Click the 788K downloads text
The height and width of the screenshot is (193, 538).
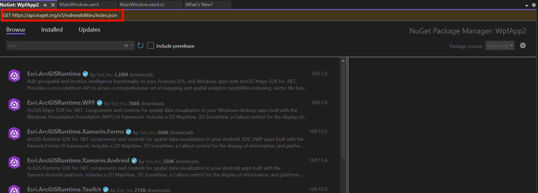click(x=146, y=104)
